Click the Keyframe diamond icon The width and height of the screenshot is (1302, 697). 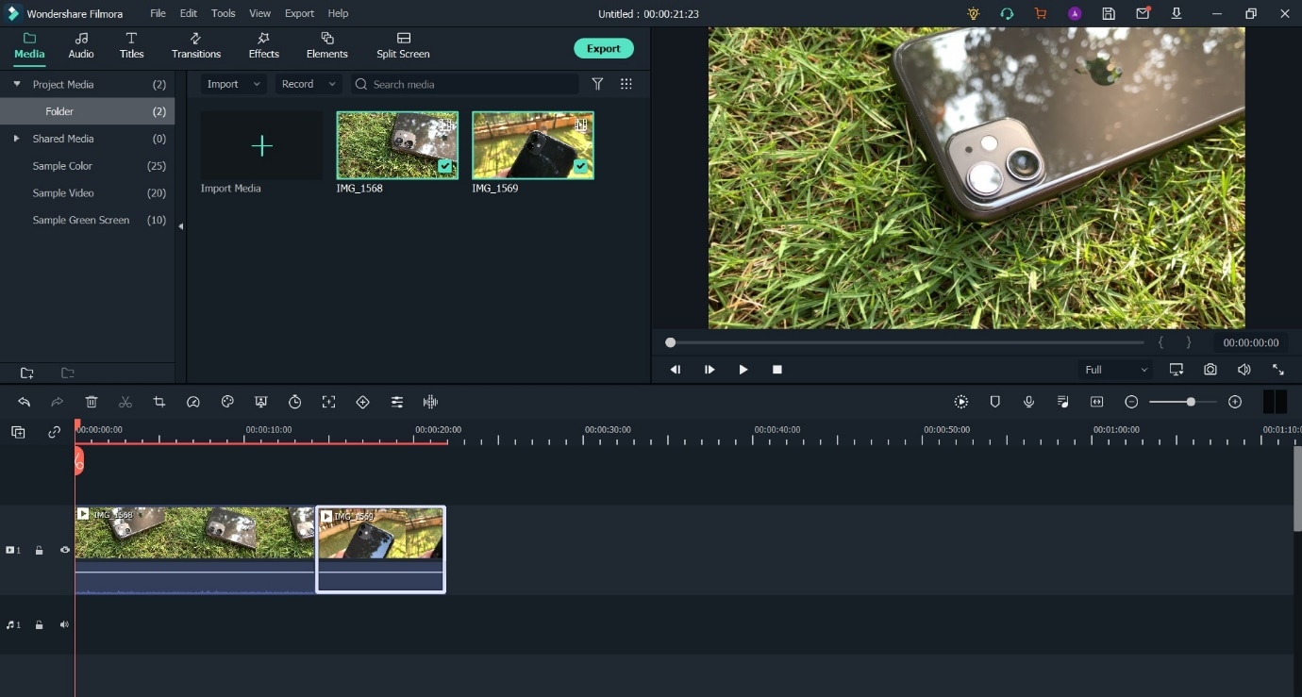coord(363,402)
